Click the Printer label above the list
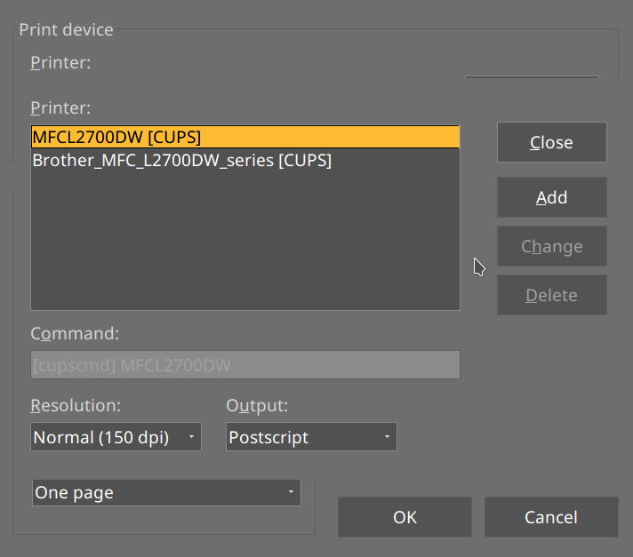Viewport: 633px width, 557px height. coord(60,107)
